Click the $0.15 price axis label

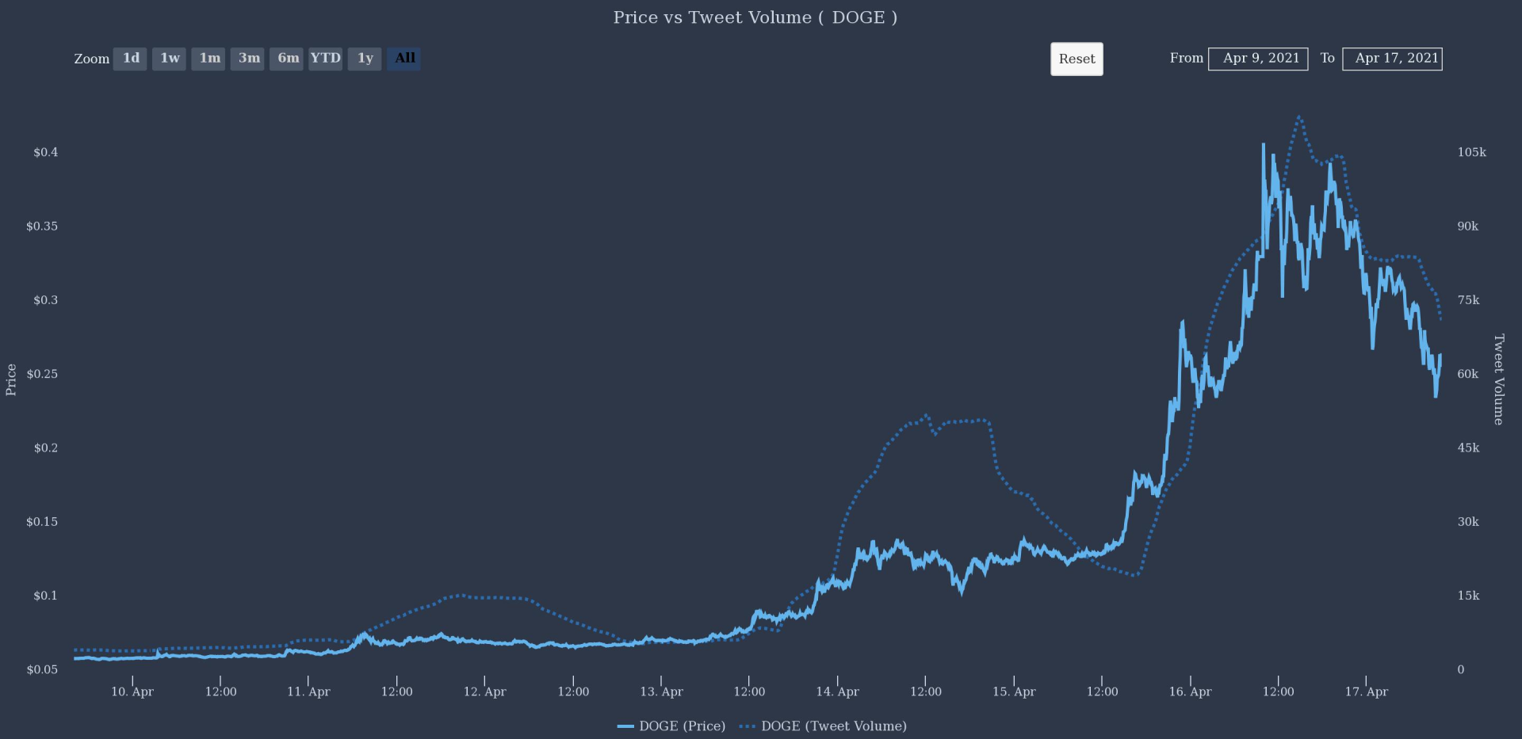(x=42, y=522)
